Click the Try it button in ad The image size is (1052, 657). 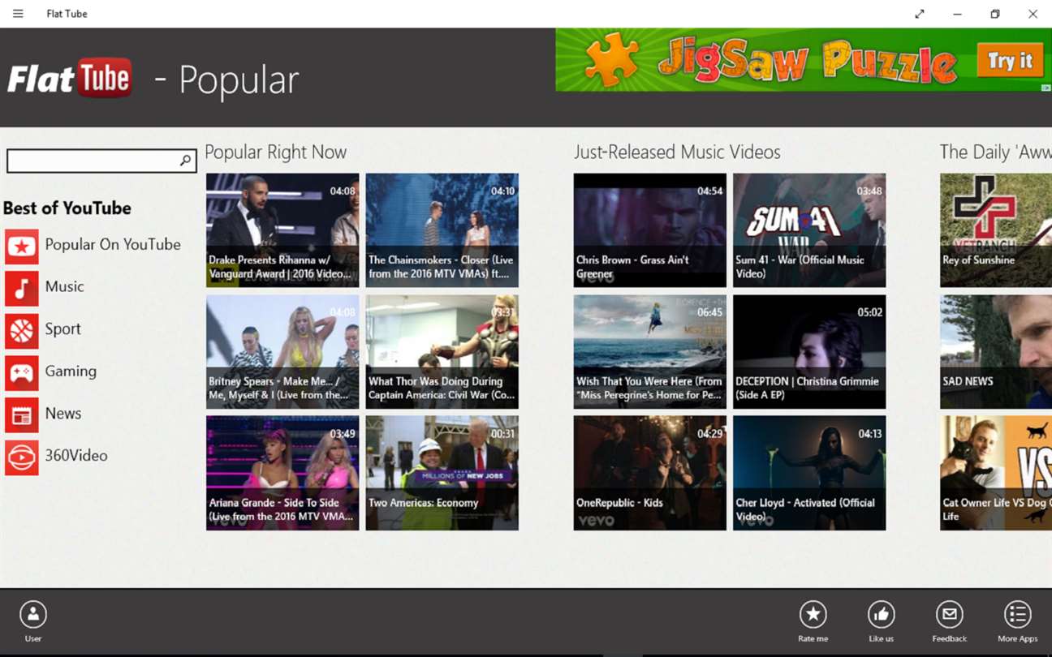1010,61
